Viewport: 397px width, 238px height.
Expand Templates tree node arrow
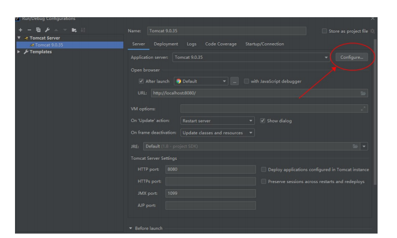(x=19, y=52)
